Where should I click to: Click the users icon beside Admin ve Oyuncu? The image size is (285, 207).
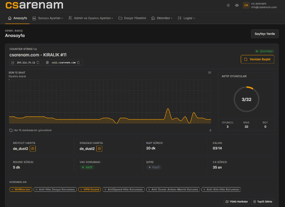[70, 18]
